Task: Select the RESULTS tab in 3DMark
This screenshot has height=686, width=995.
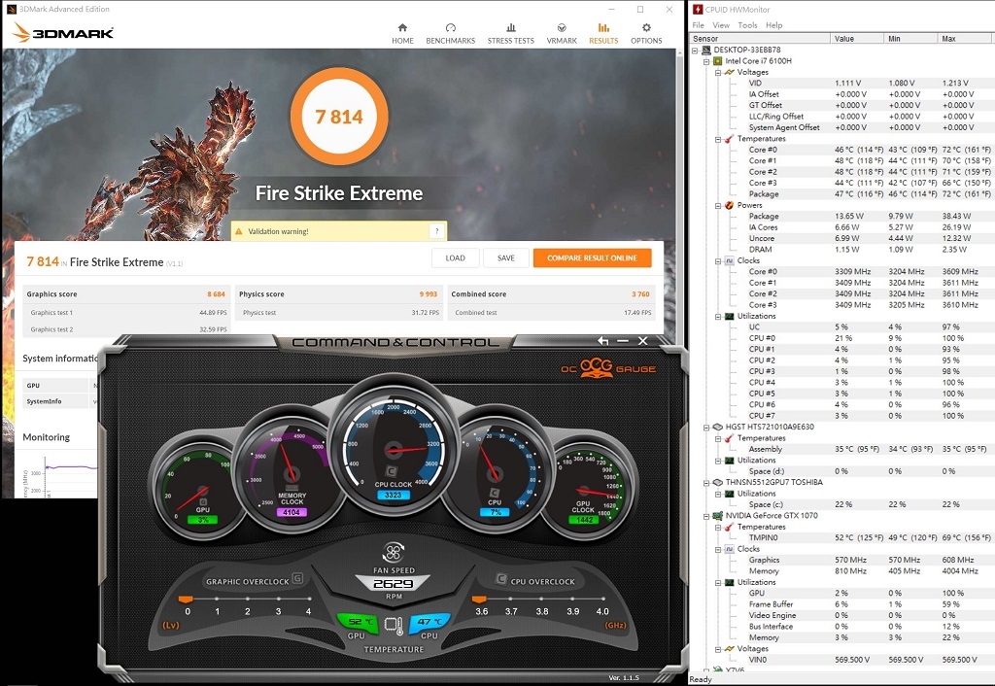Action: click(603, 34)
